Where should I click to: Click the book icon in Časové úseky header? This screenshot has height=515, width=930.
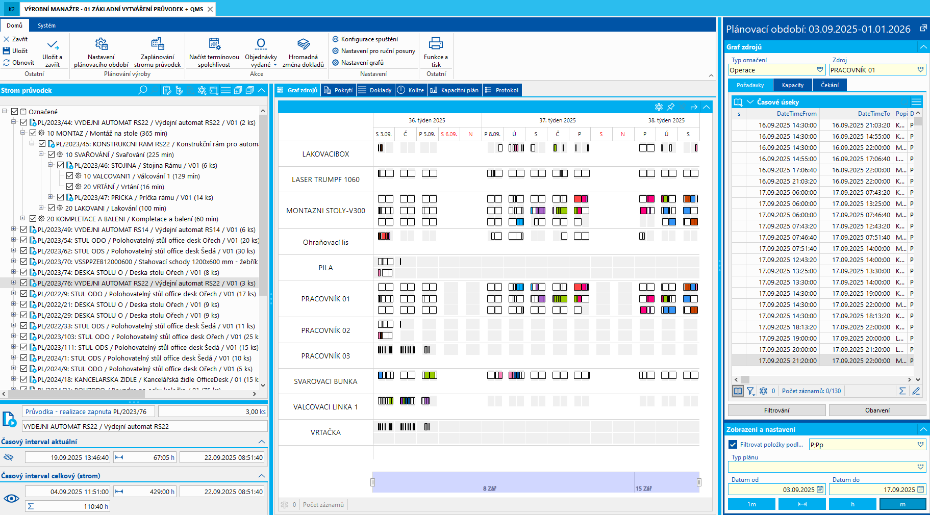[738, 102]
